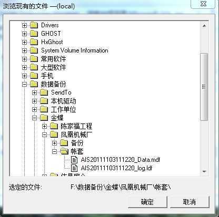Select the AIS20111103111220_Data.mdf file icon
The image size is (219, 217).
point(74,160)
